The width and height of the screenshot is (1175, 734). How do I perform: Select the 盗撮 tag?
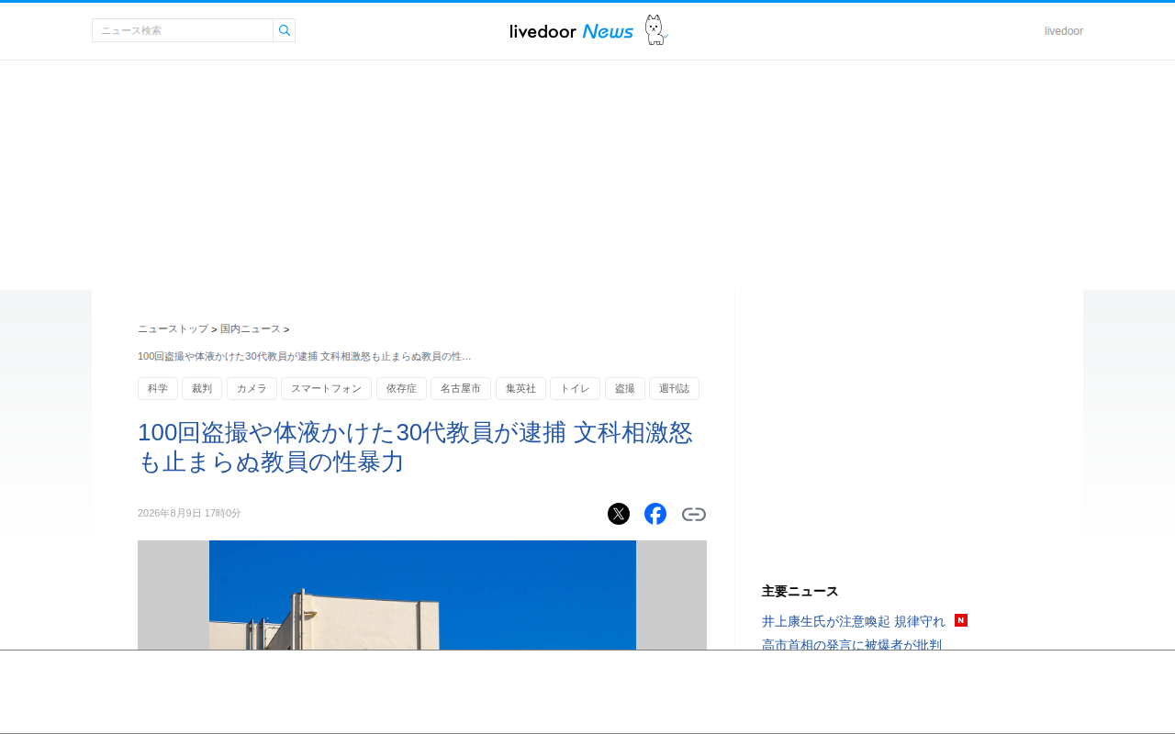(x=625, y=389)
